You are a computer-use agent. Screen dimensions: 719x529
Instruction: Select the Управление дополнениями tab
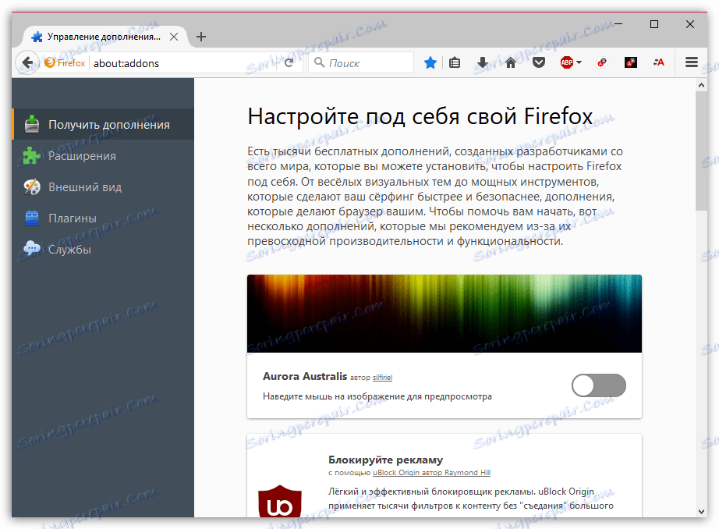(104, 37)
